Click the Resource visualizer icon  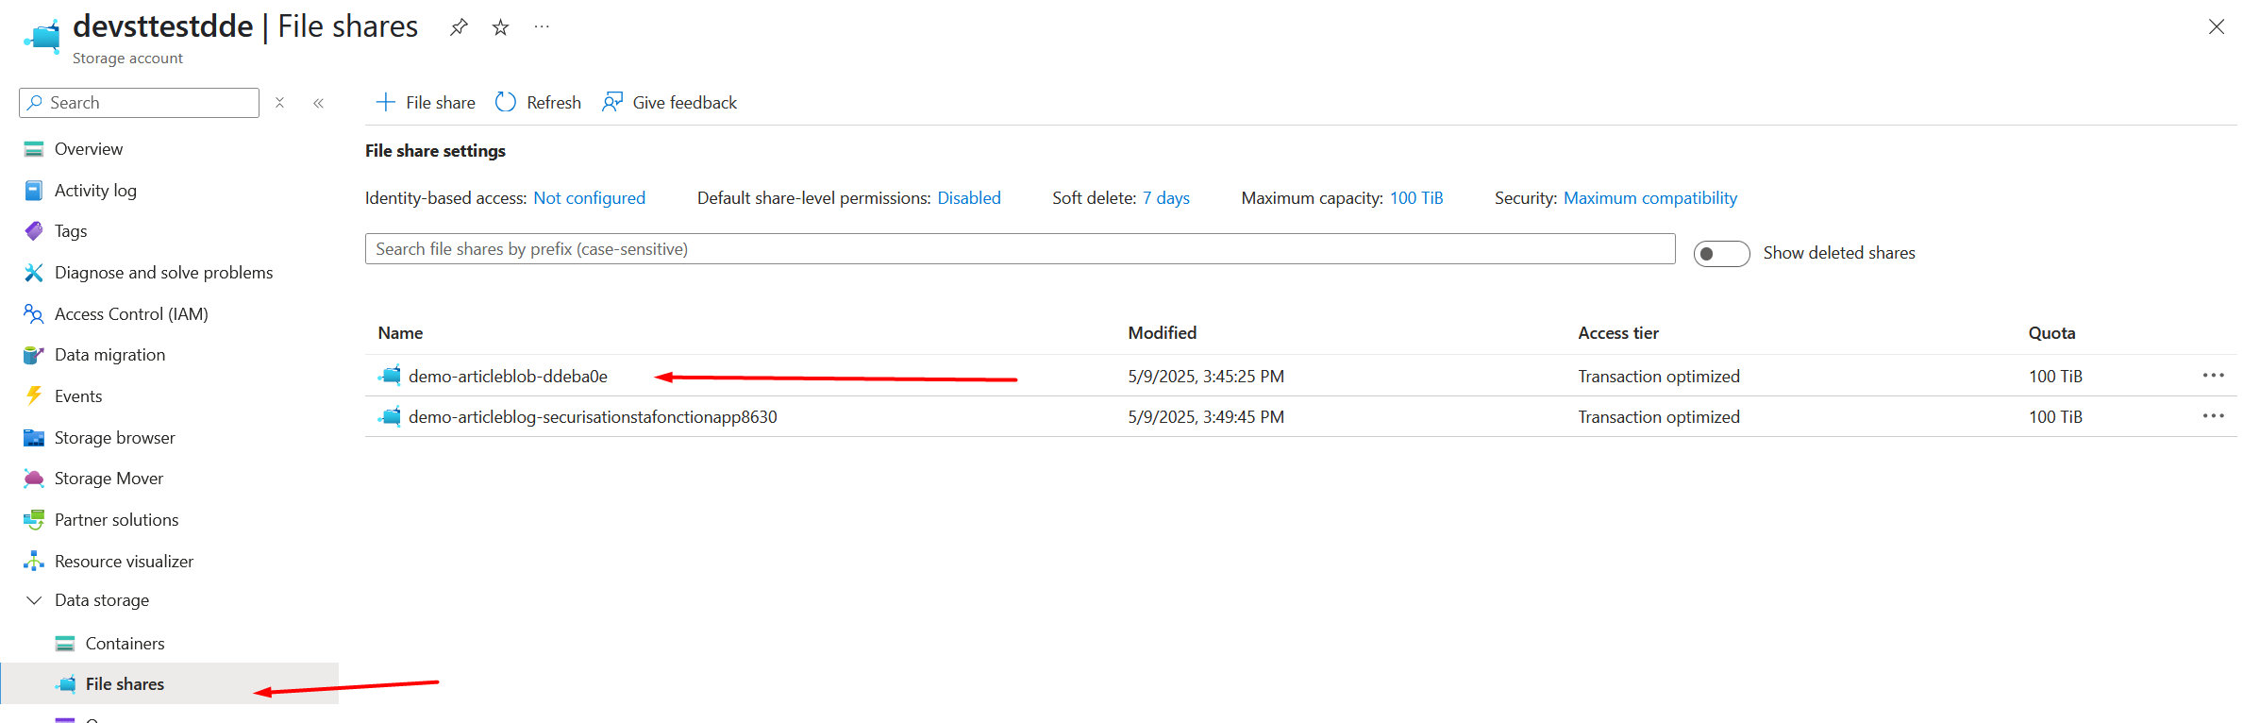pyautogui.click(x=34, y=562)
